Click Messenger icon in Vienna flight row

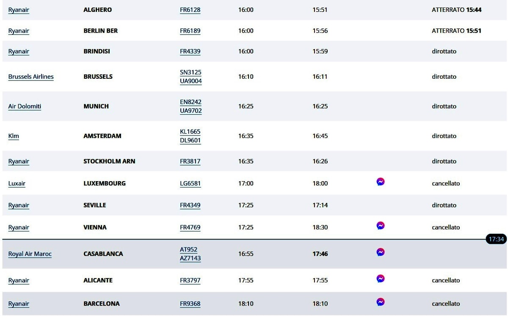[381, 226]
